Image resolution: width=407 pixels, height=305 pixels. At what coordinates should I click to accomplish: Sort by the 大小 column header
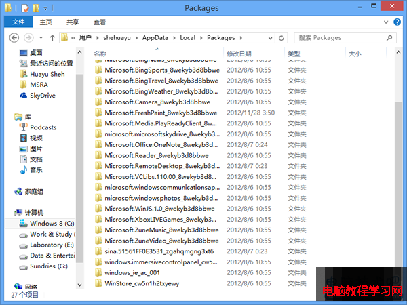pos(355,54)
